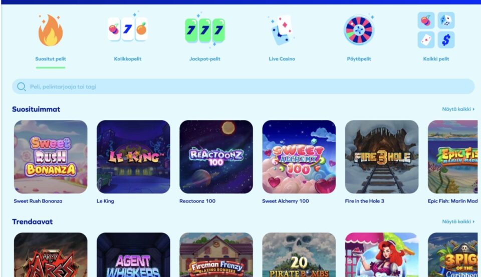The height and width of the screenshot is (277, 481).
Task: Click the magnifying glass search icon
Action: [x=21, y=86]
